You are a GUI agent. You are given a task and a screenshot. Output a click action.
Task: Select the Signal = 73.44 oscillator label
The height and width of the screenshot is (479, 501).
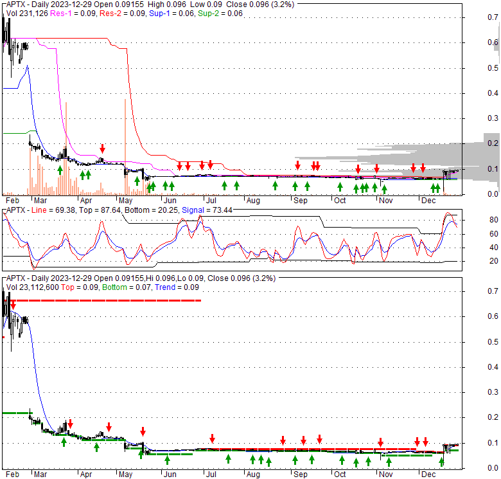click(x=207, y=210)
